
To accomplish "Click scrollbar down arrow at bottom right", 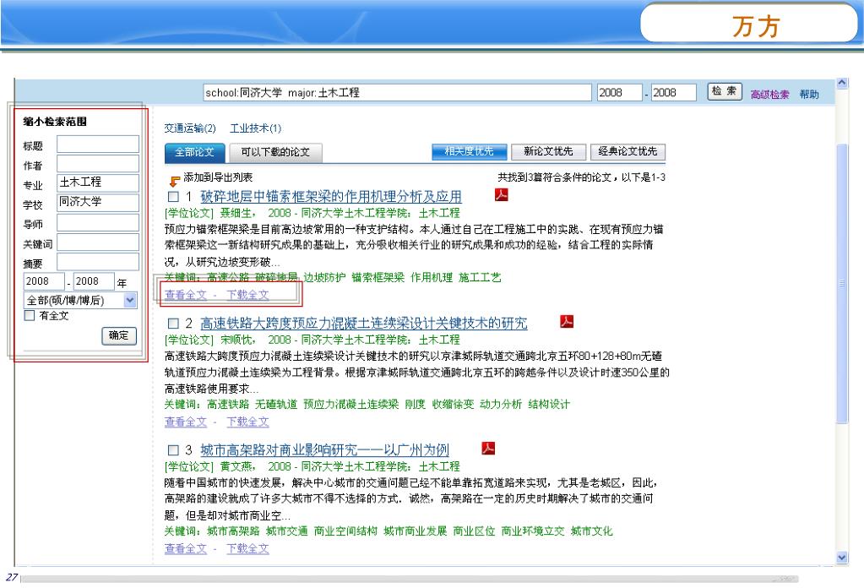I will 841,558.
